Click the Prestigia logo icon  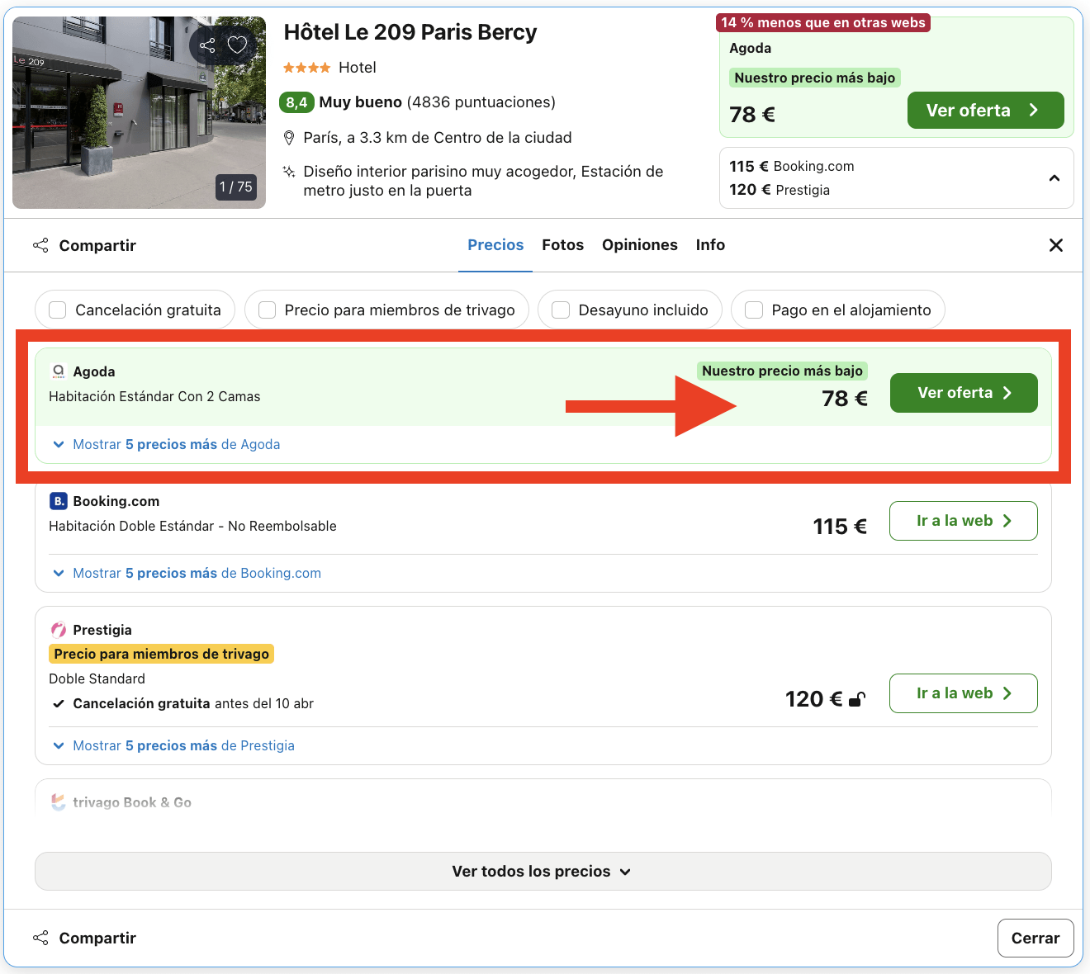coord(59,630)
